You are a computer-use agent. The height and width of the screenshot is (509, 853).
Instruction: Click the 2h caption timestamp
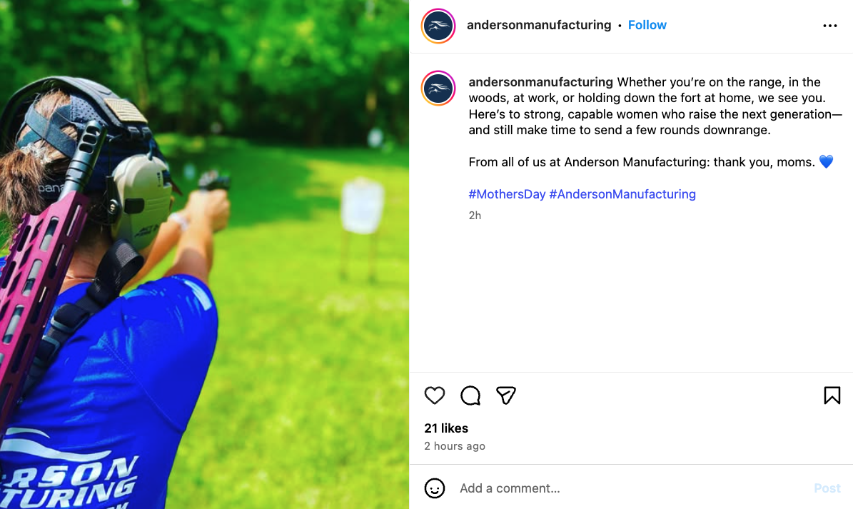coord(475,216)
